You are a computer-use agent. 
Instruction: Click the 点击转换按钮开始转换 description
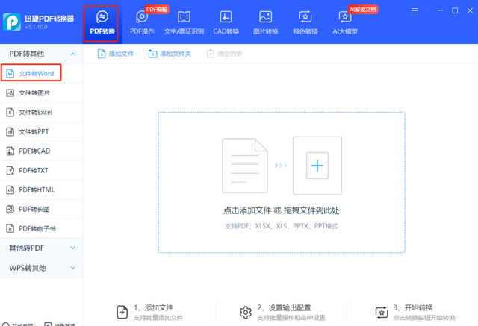point(424,318)
